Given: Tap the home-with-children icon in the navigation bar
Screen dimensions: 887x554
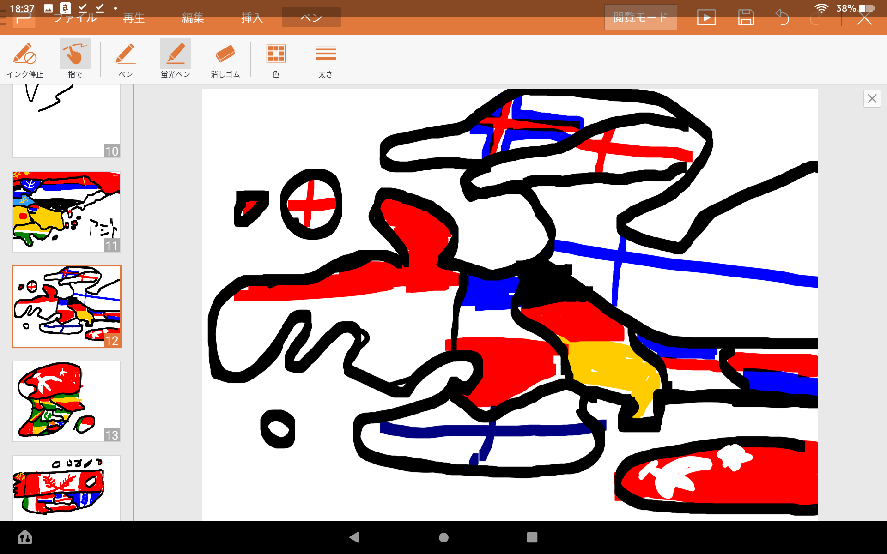Looking at the screenshot, I should pos(25,537).
